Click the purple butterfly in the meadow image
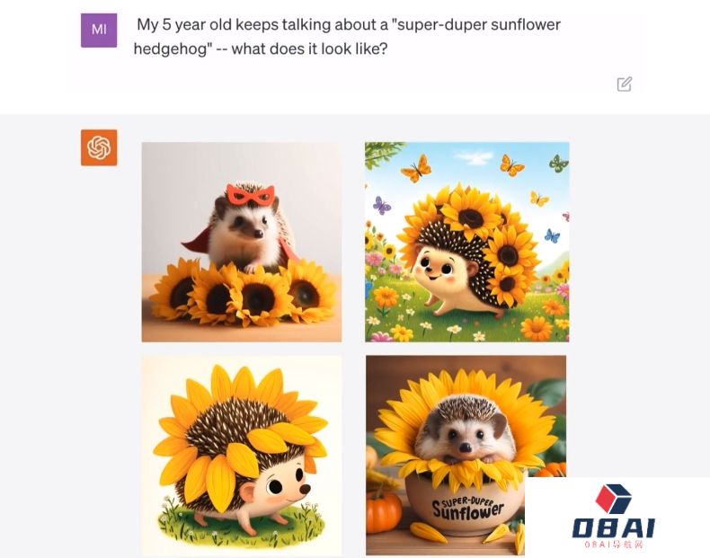The image size is (710, 558). (x=382, y=206)
